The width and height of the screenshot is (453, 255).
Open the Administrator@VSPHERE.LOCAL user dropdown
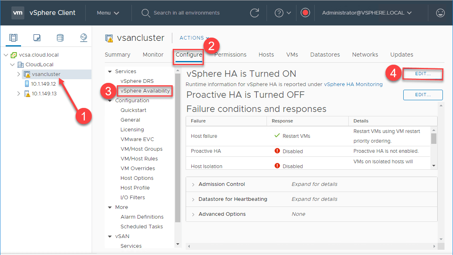[367, 13]
